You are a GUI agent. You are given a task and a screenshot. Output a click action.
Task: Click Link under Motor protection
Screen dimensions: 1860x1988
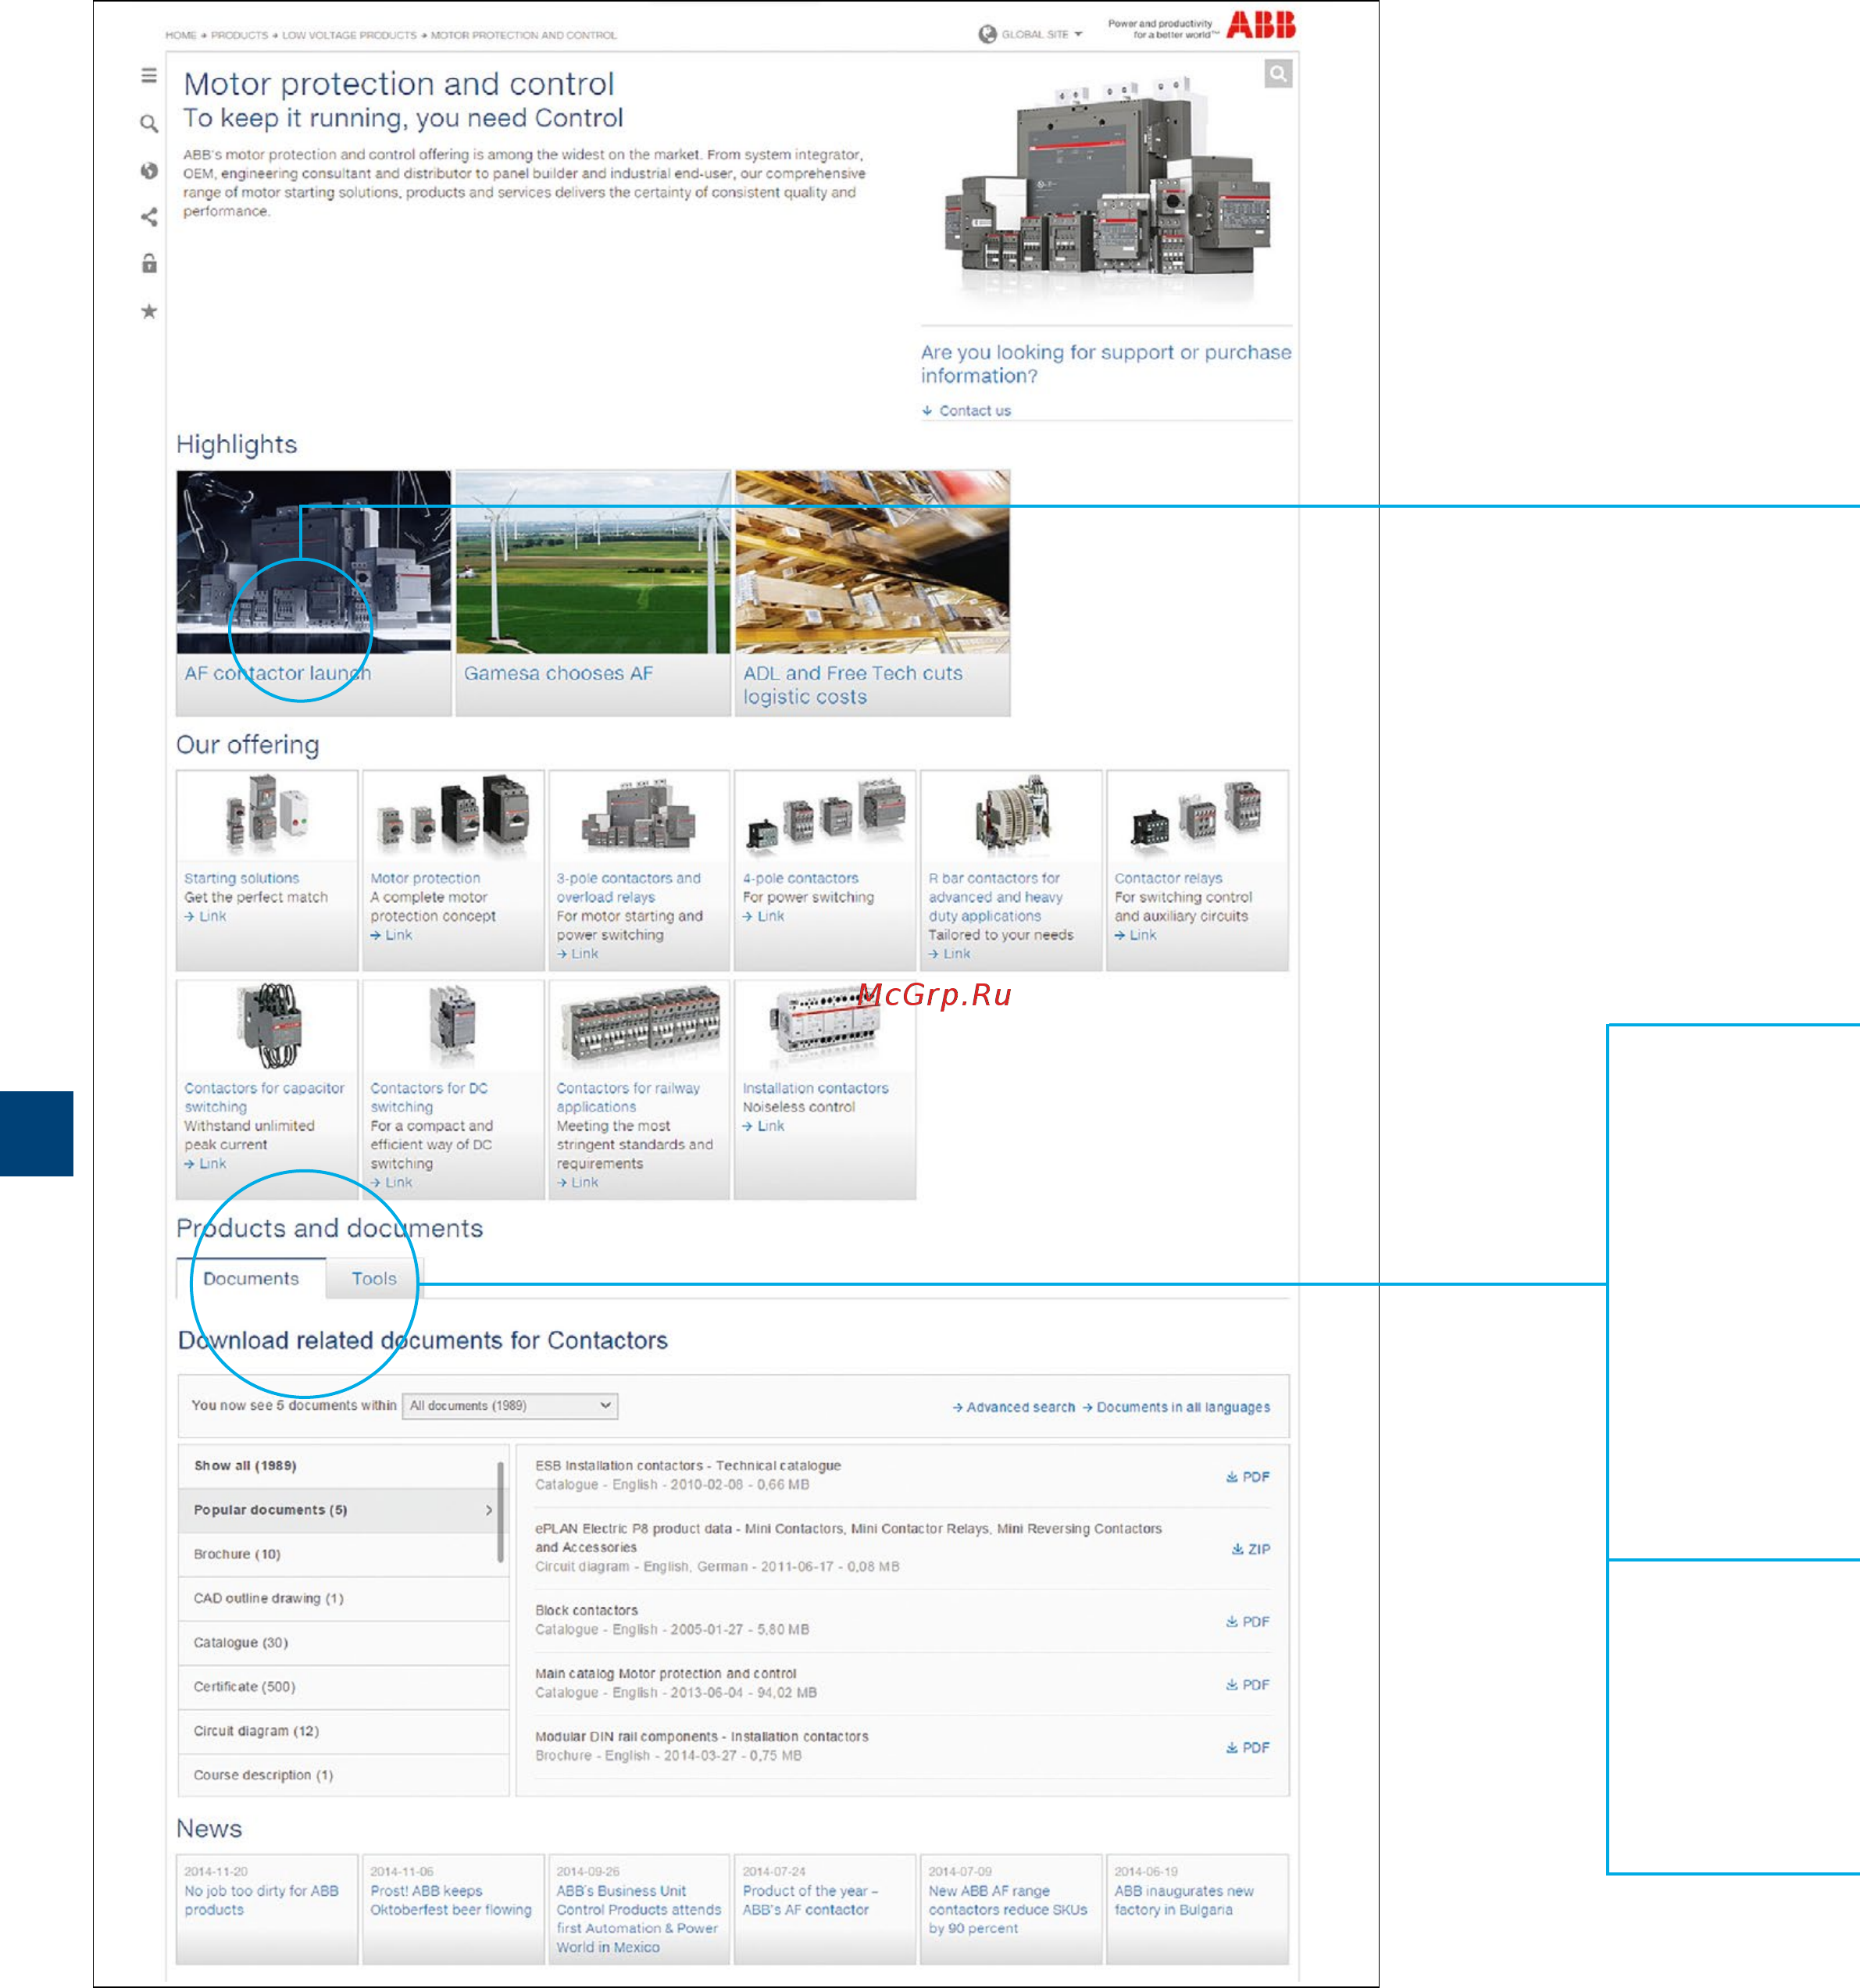391,934
